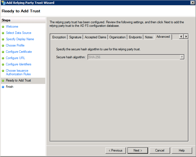The image size is (196, 157).
Task: Jump to Choose Issuance Authorization Rules step
Action: click(18, 72)
